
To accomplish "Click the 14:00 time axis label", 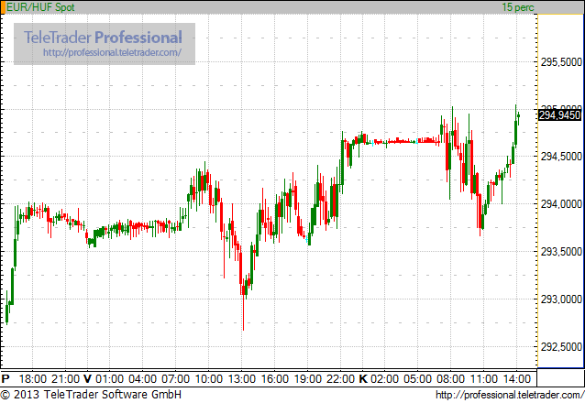I will click(517, 379).
